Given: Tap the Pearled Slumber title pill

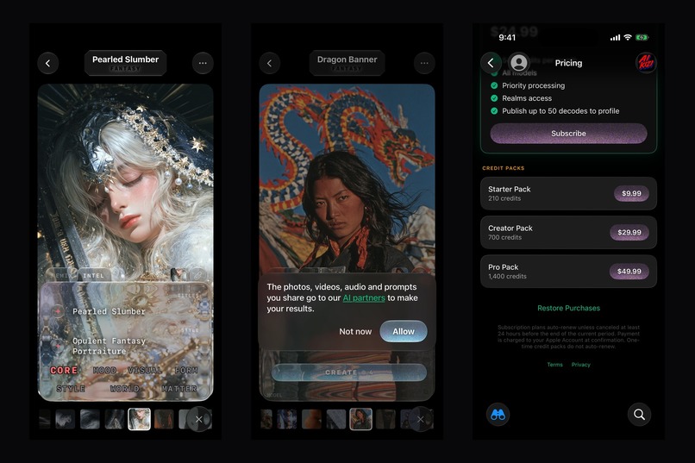Looking at the screenshot, I should (125, 63).
